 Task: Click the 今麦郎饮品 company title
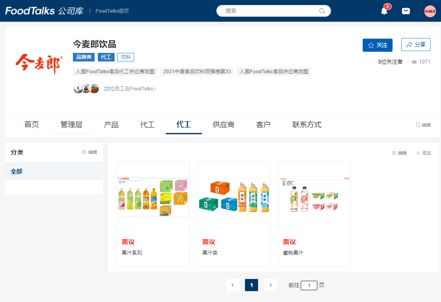pyautogui.click(x=95, y=44)
